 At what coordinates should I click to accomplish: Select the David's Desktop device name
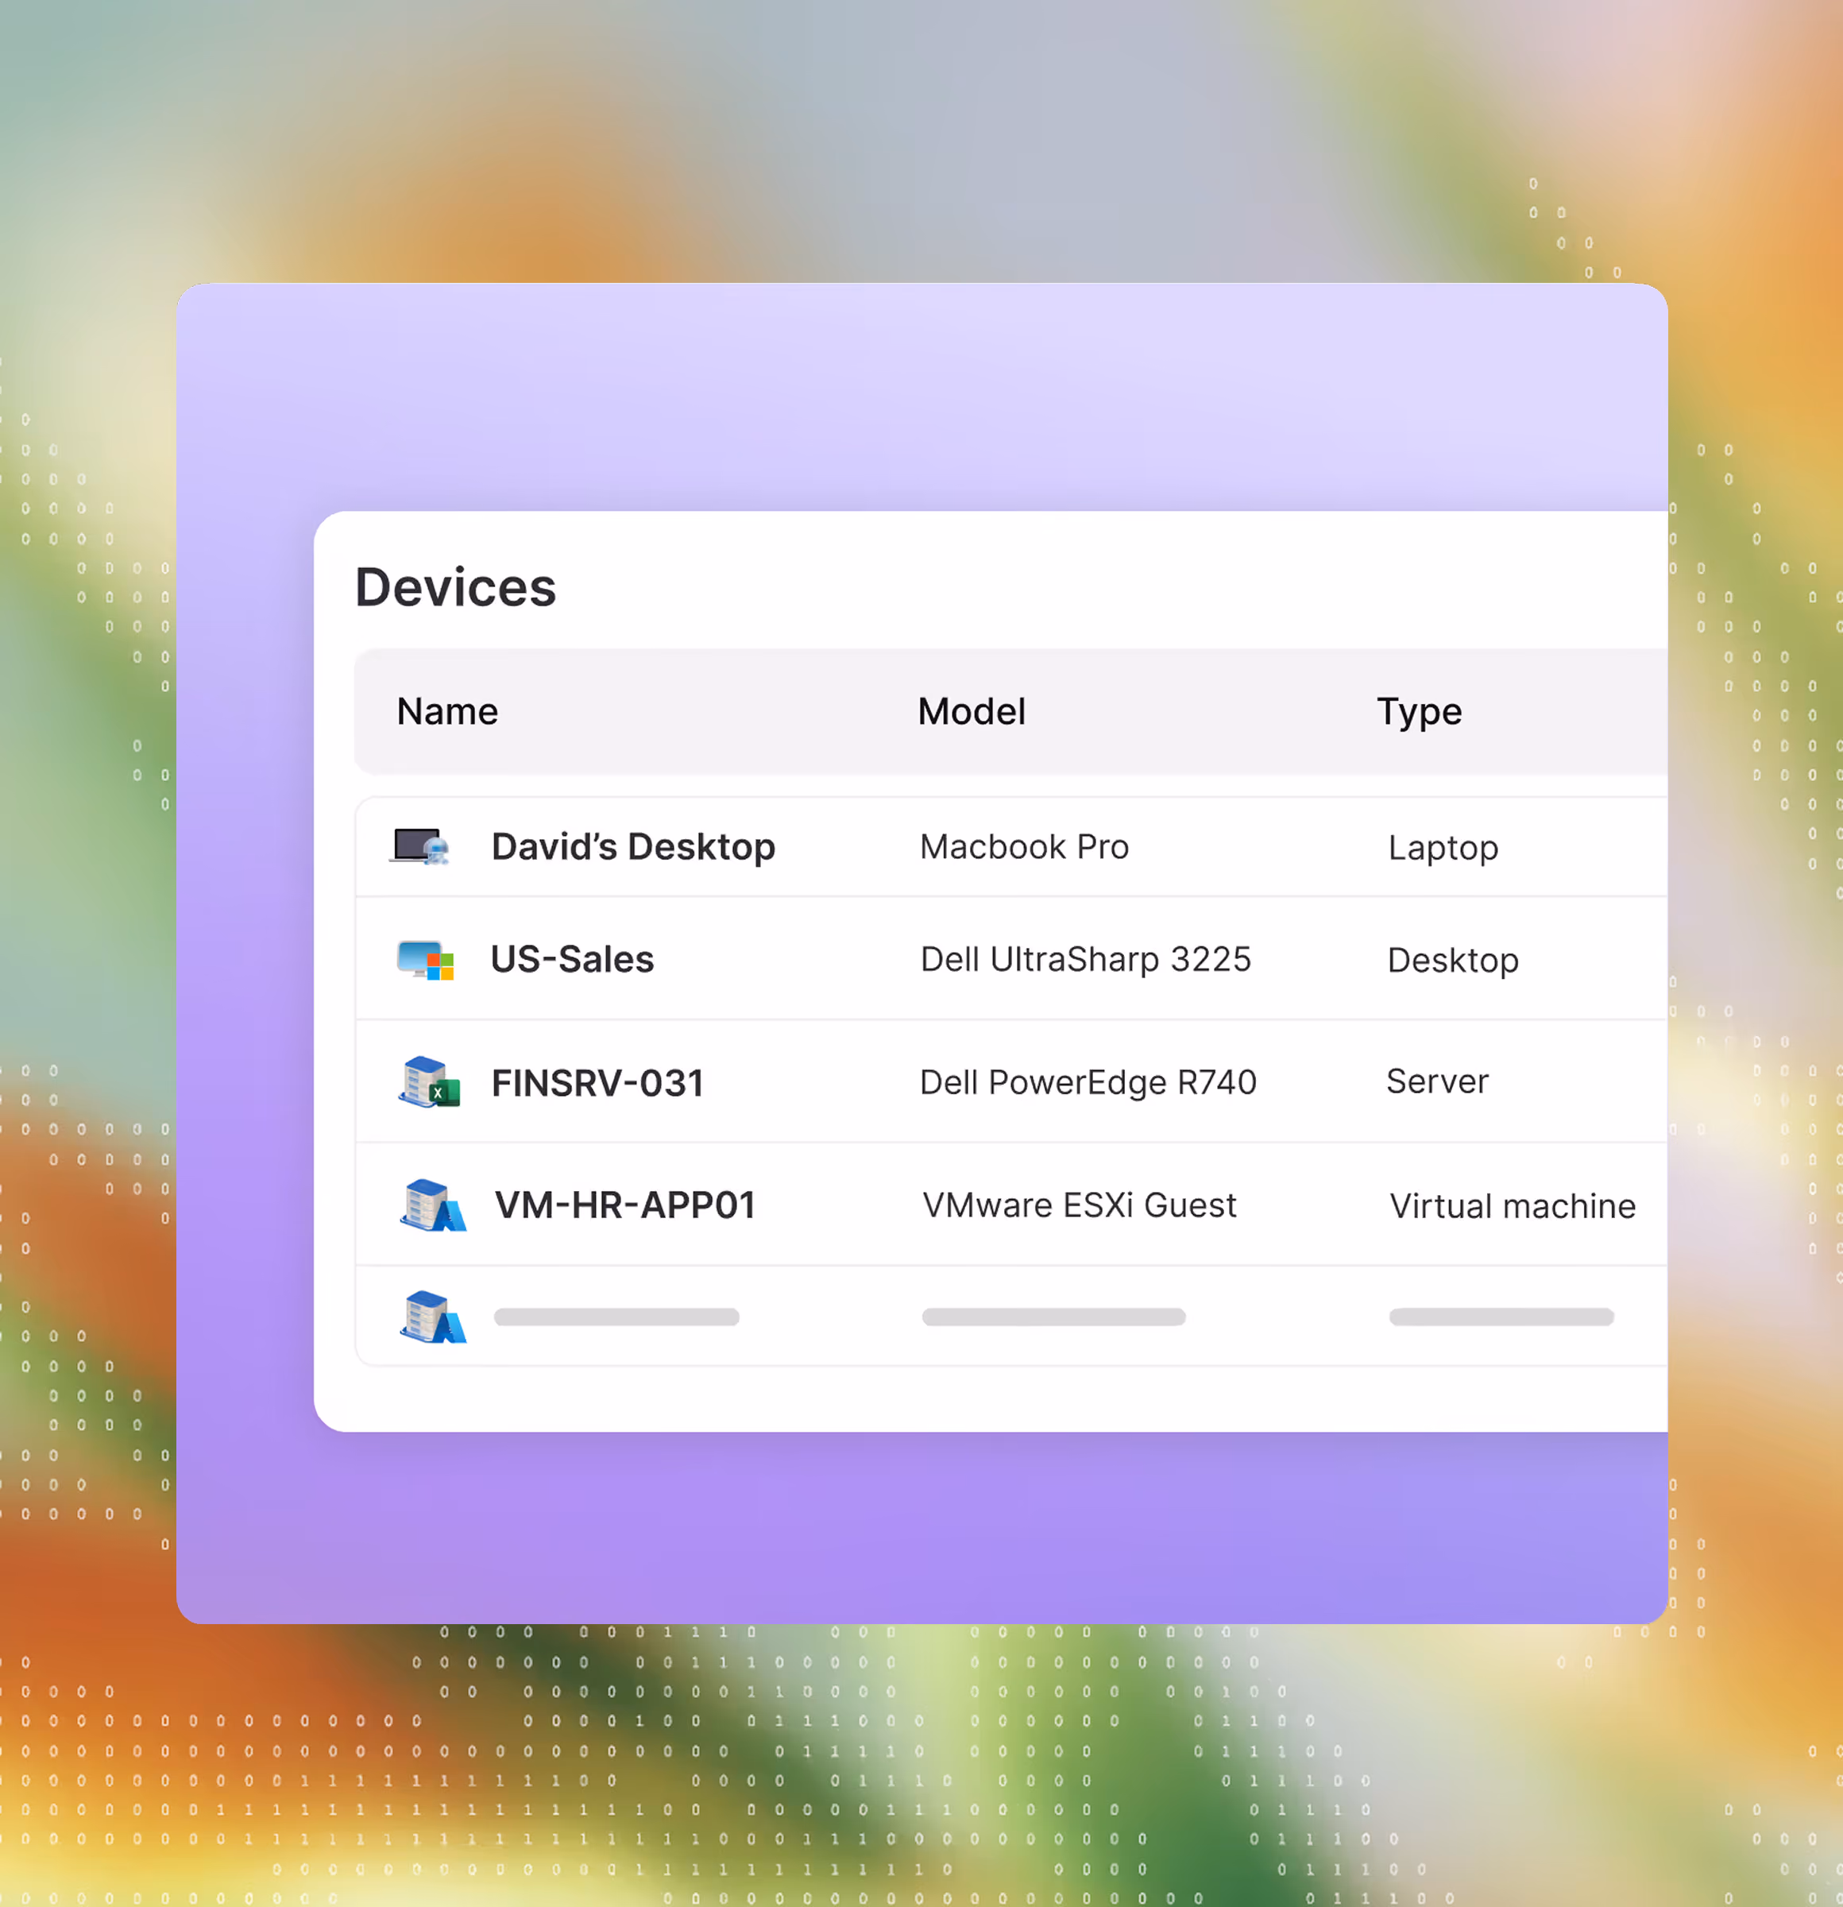[633, 846]
